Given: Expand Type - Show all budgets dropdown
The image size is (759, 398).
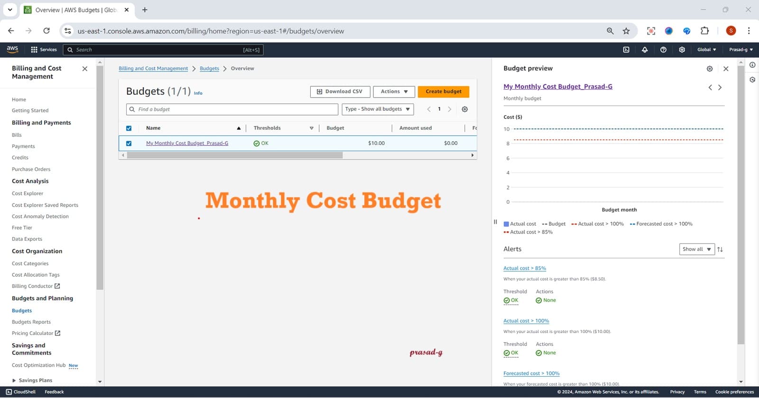Looking at the screenshot, I should point(378,109).
